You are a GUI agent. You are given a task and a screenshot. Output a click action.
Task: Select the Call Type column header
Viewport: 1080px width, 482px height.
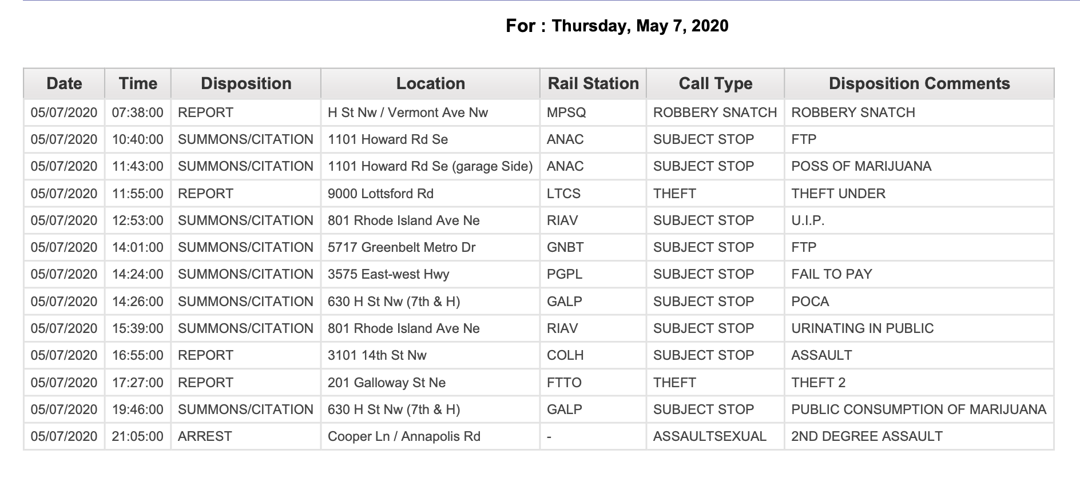[x=715, y=83]
